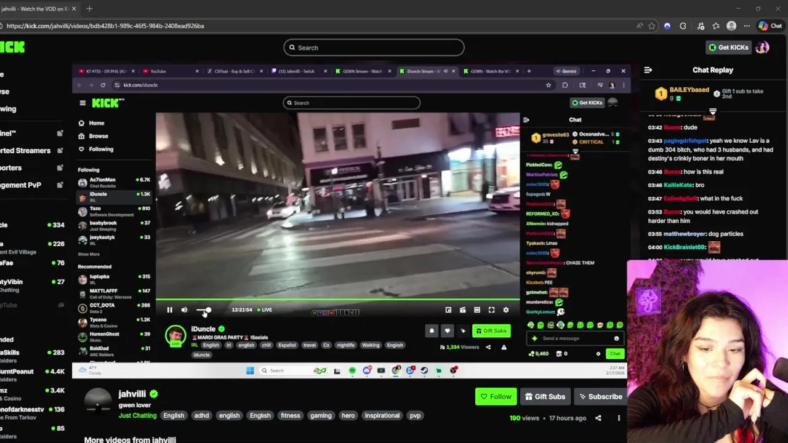Adjust the recorded player volume slider

pos(204,310)
